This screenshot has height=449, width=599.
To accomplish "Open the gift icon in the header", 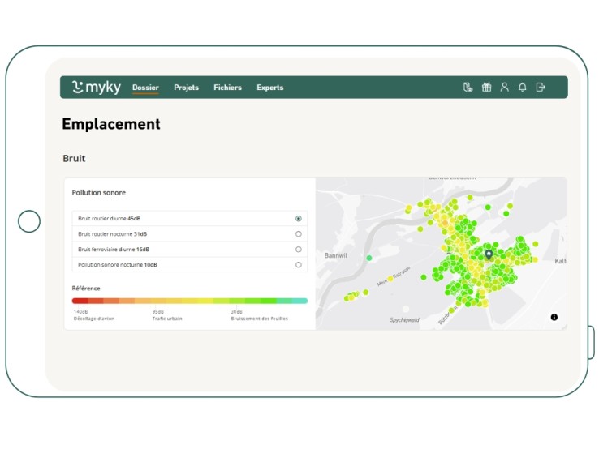I will click(x=486, y=88).
